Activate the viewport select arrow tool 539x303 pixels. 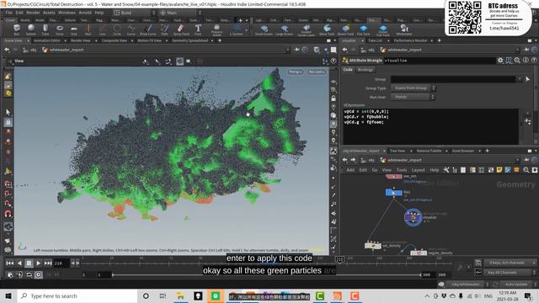point(8,112)
